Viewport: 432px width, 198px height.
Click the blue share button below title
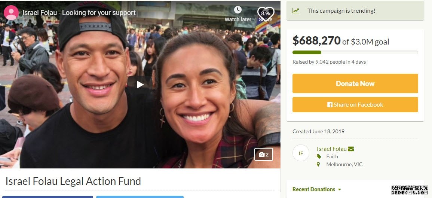click(x=48, y=197)
